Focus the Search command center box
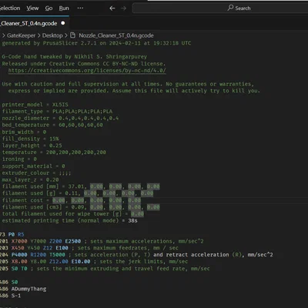The width and height of the screenshot is (308, 308). tap(220, 8)
